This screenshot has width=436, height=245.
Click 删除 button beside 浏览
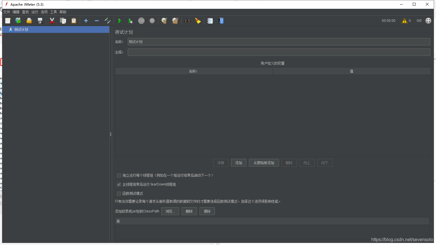click(x=189, y=211)
